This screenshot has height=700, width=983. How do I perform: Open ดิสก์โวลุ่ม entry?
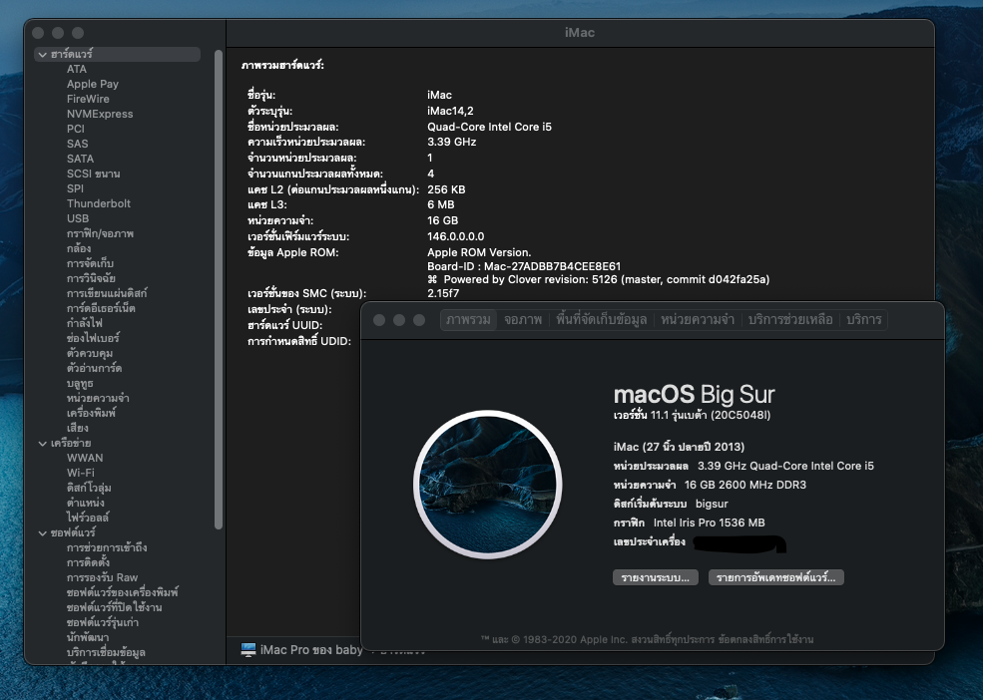89,489
